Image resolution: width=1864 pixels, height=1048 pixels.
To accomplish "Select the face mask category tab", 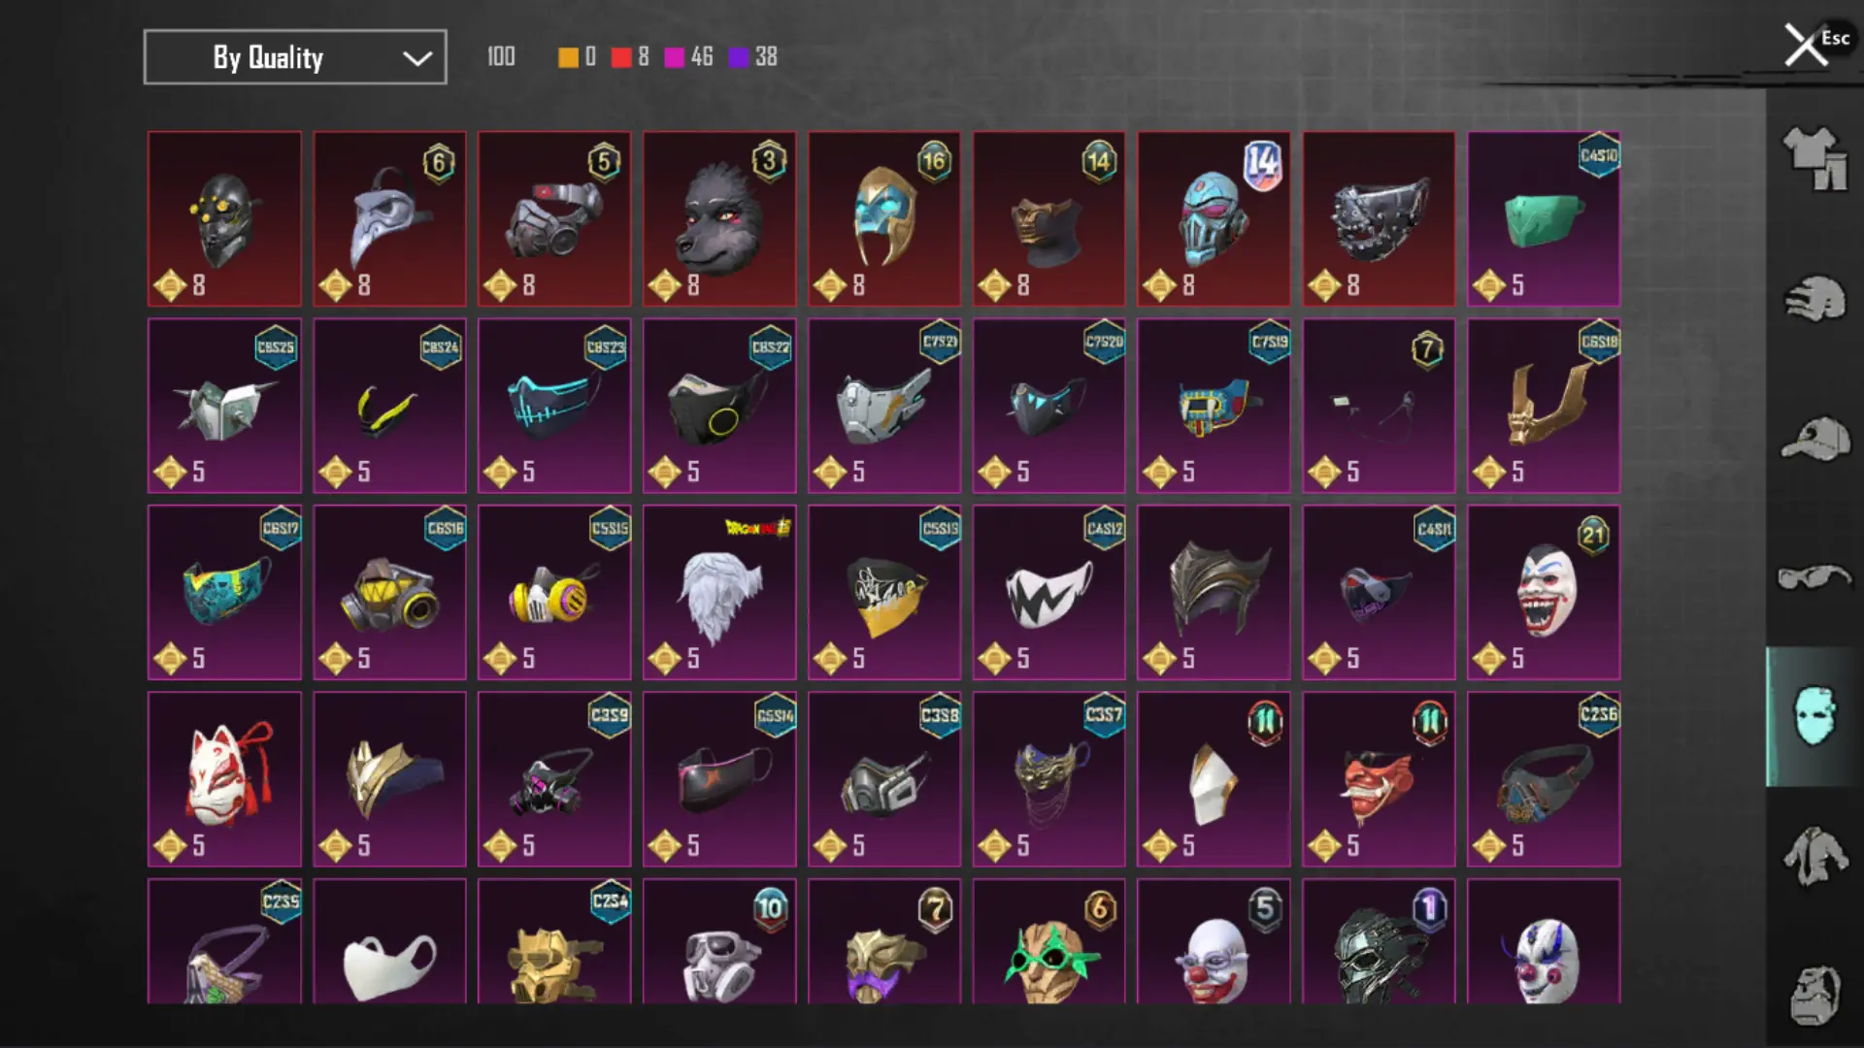I will (1814, 716).
